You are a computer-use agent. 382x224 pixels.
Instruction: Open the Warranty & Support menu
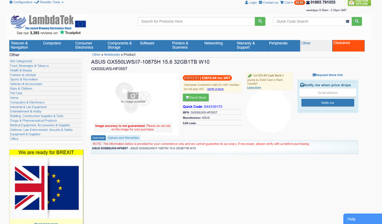(x=252, y=45)
